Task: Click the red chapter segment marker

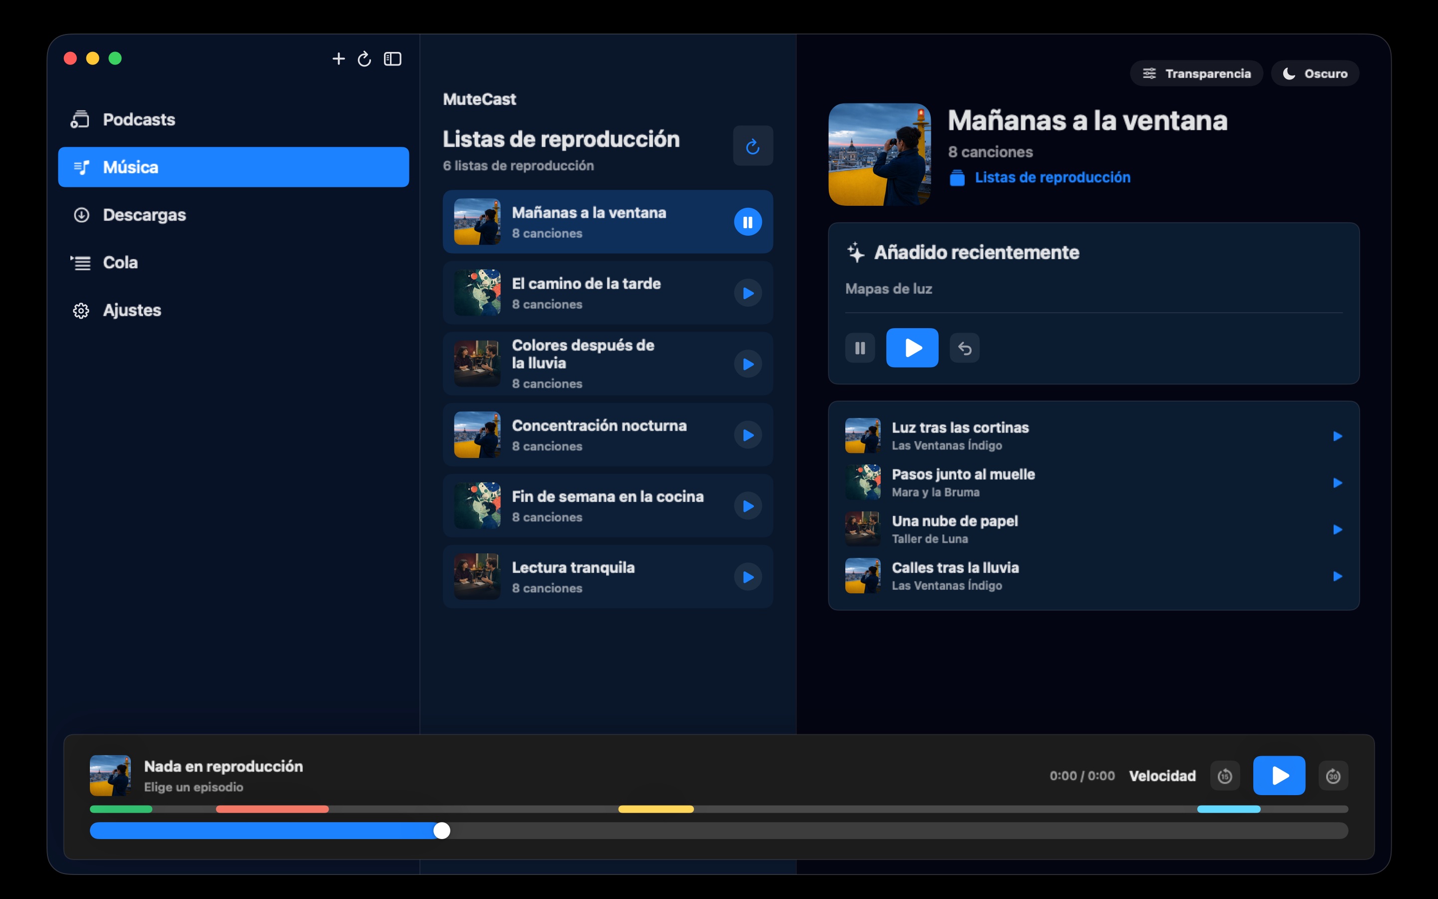Action: tap(272, 809)
